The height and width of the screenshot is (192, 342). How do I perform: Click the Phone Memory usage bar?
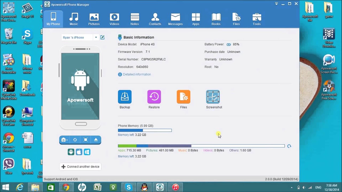(145, 130)
